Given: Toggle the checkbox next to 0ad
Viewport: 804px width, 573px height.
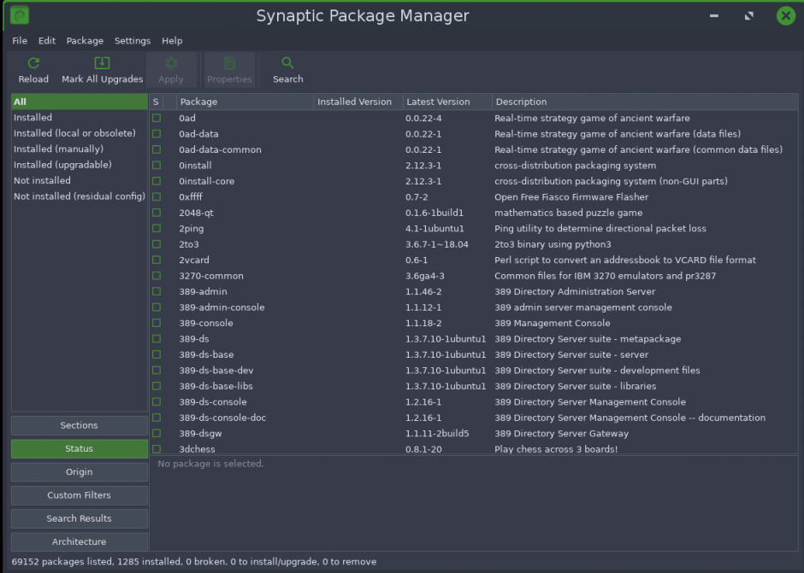Looking at the screenshot, I should pyautogui.click(x=156, y=118).
